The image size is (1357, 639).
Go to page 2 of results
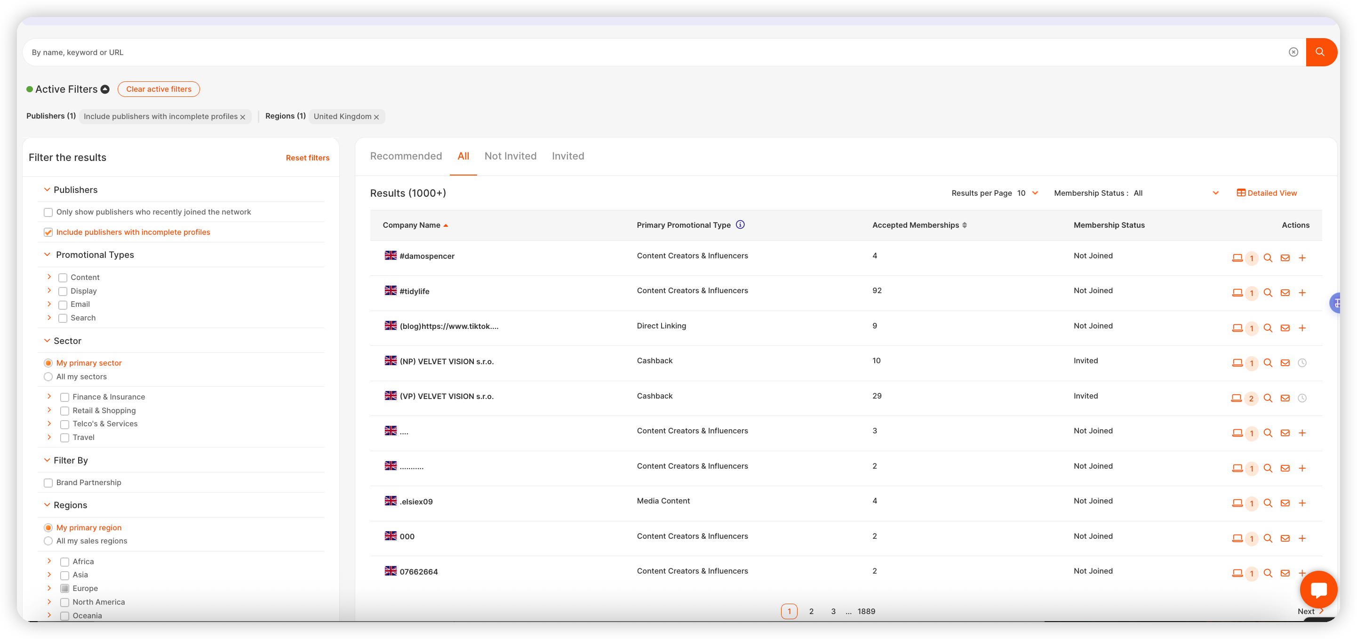coord(811,611)
